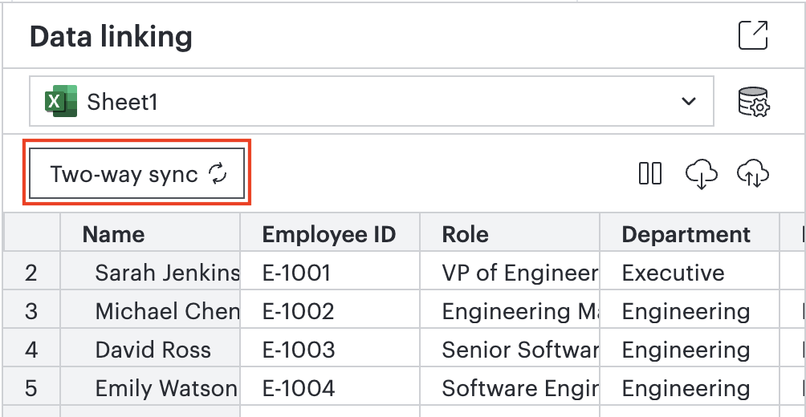Click the Two-way sync button

pyautogui.click(x=136, y=173)
